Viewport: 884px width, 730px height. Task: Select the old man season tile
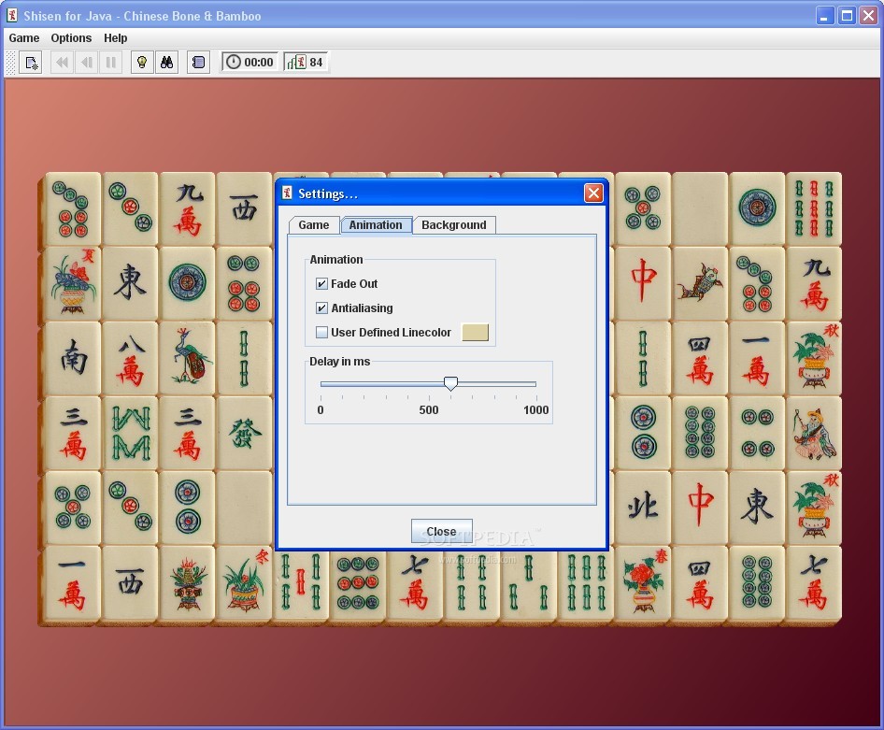814,433
